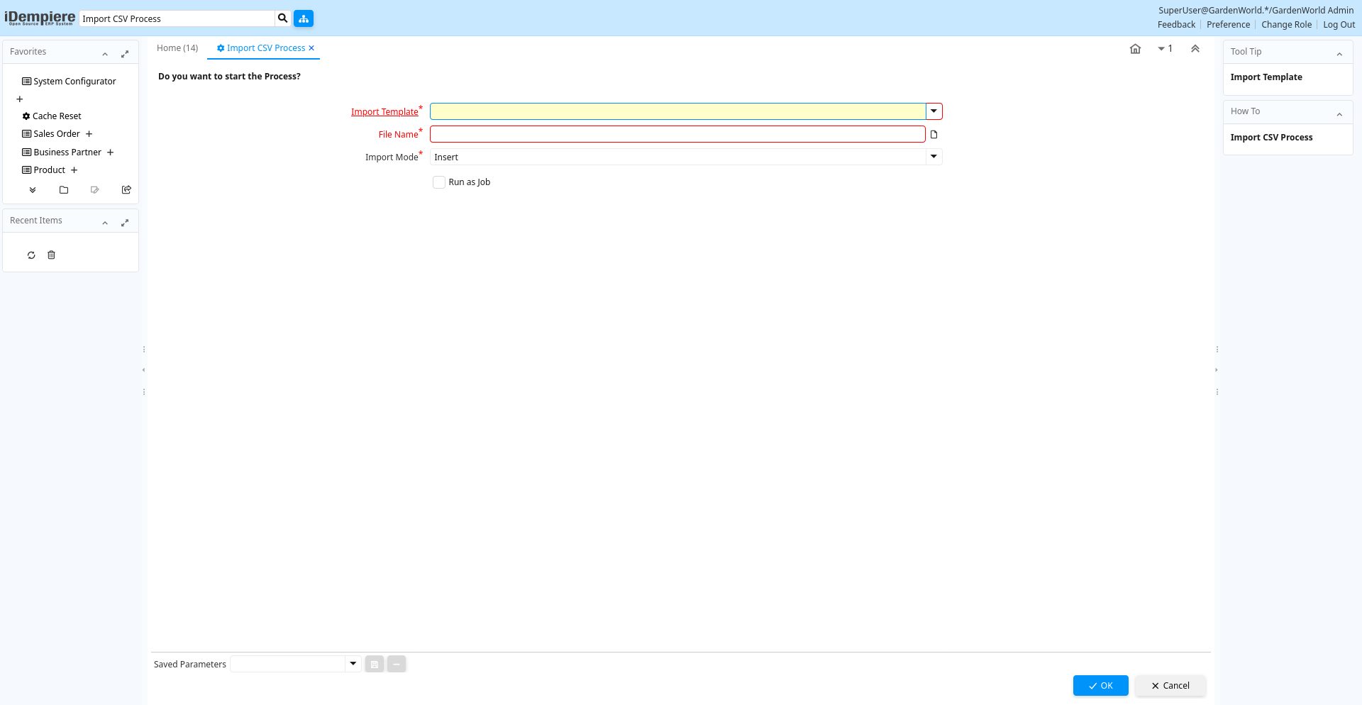Click the File Name input field
The image size is (1362, 705).
tap(677, 135)
